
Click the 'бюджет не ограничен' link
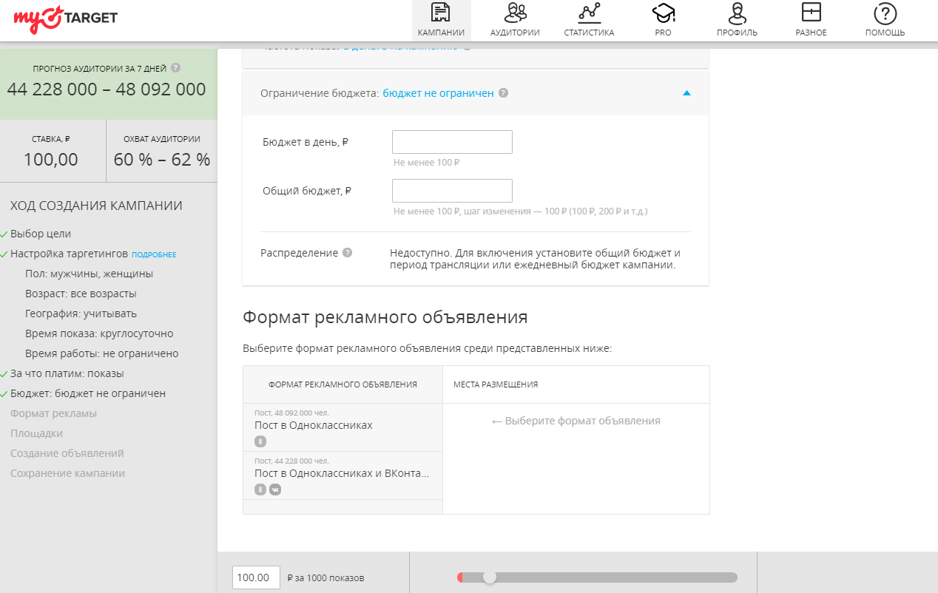click(x=438, y=93)
